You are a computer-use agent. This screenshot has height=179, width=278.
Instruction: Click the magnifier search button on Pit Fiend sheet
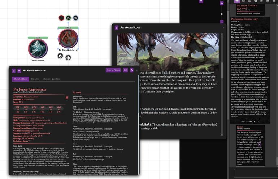(132, 70)
